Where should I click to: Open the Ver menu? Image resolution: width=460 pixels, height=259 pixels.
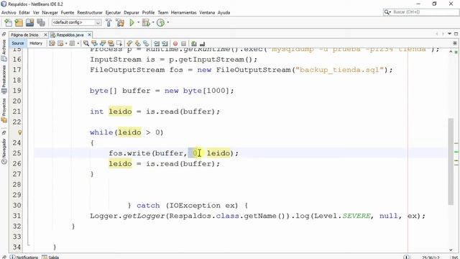click(36, 12)
